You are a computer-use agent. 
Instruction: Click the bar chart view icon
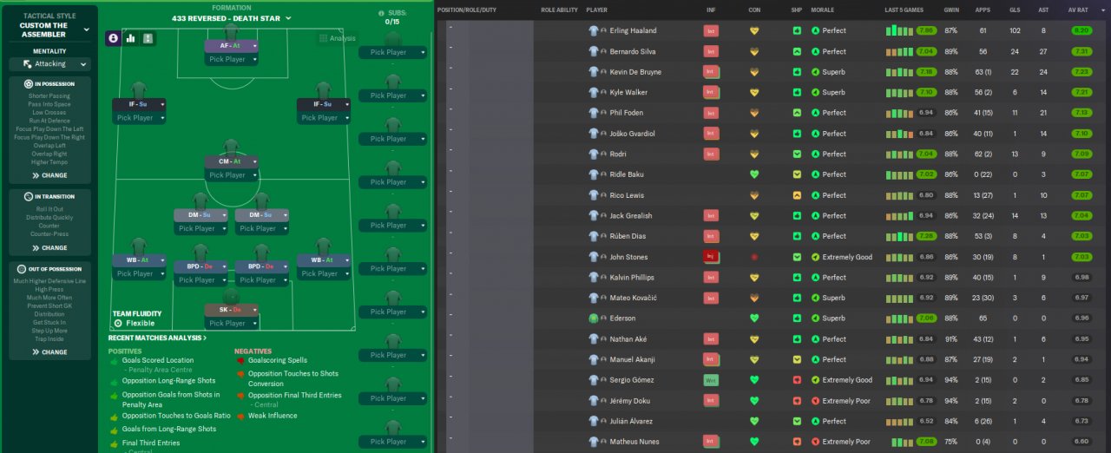click(x=131, y=38)
